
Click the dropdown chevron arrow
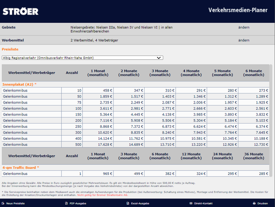(159, 58)
